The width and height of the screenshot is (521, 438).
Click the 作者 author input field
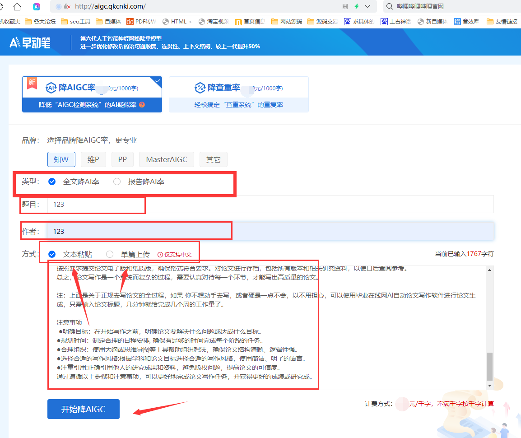[x=270, y=231]
